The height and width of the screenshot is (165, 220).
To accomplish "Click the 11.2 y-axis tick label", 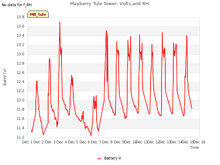I will coord(20,137).
